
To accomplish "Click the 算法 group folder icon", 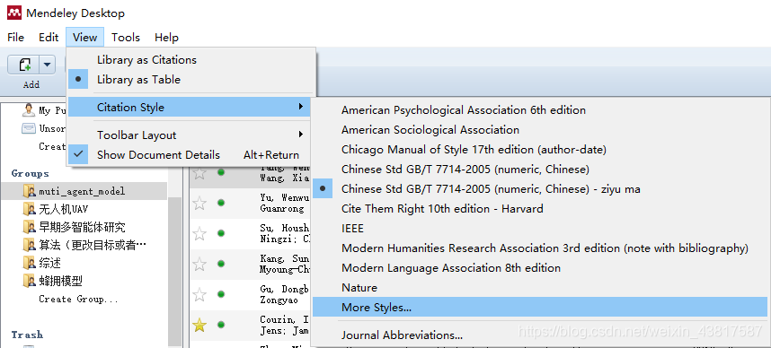I will (30, 245).
